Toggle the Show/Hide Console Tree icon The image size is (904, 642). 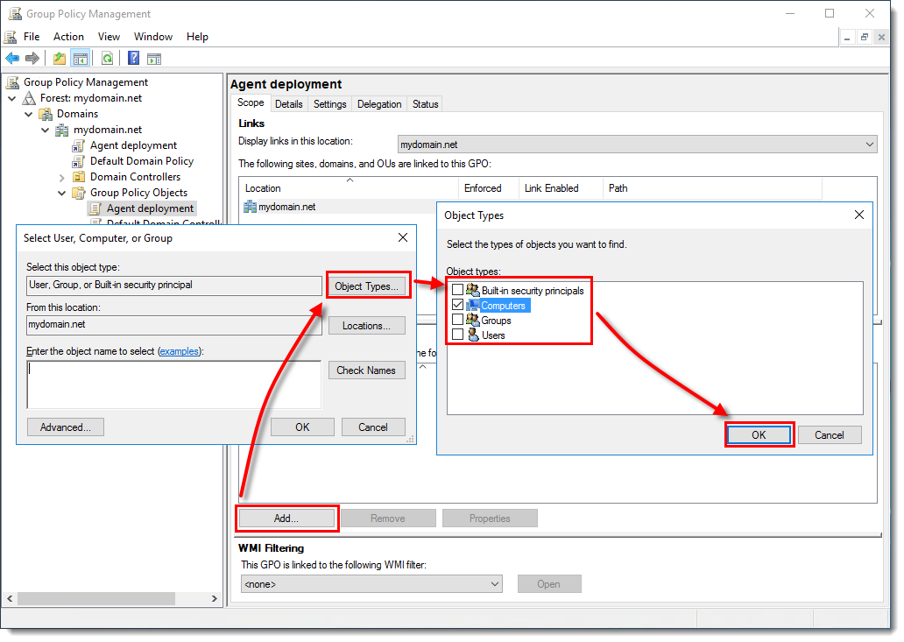pyautogui.click(x=80, y=59)
